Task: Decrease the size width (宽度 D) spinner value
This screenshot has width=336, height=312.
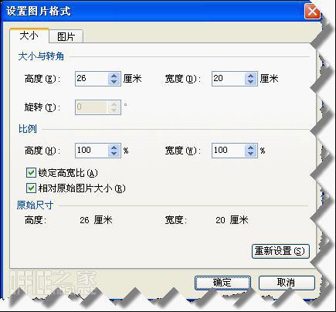Action: point(251,82)
